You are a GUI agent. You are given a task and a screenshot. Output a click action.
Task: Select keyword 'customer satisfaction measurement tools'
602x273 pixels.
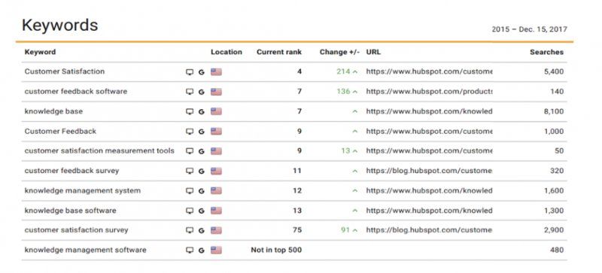tap(99, 151)
